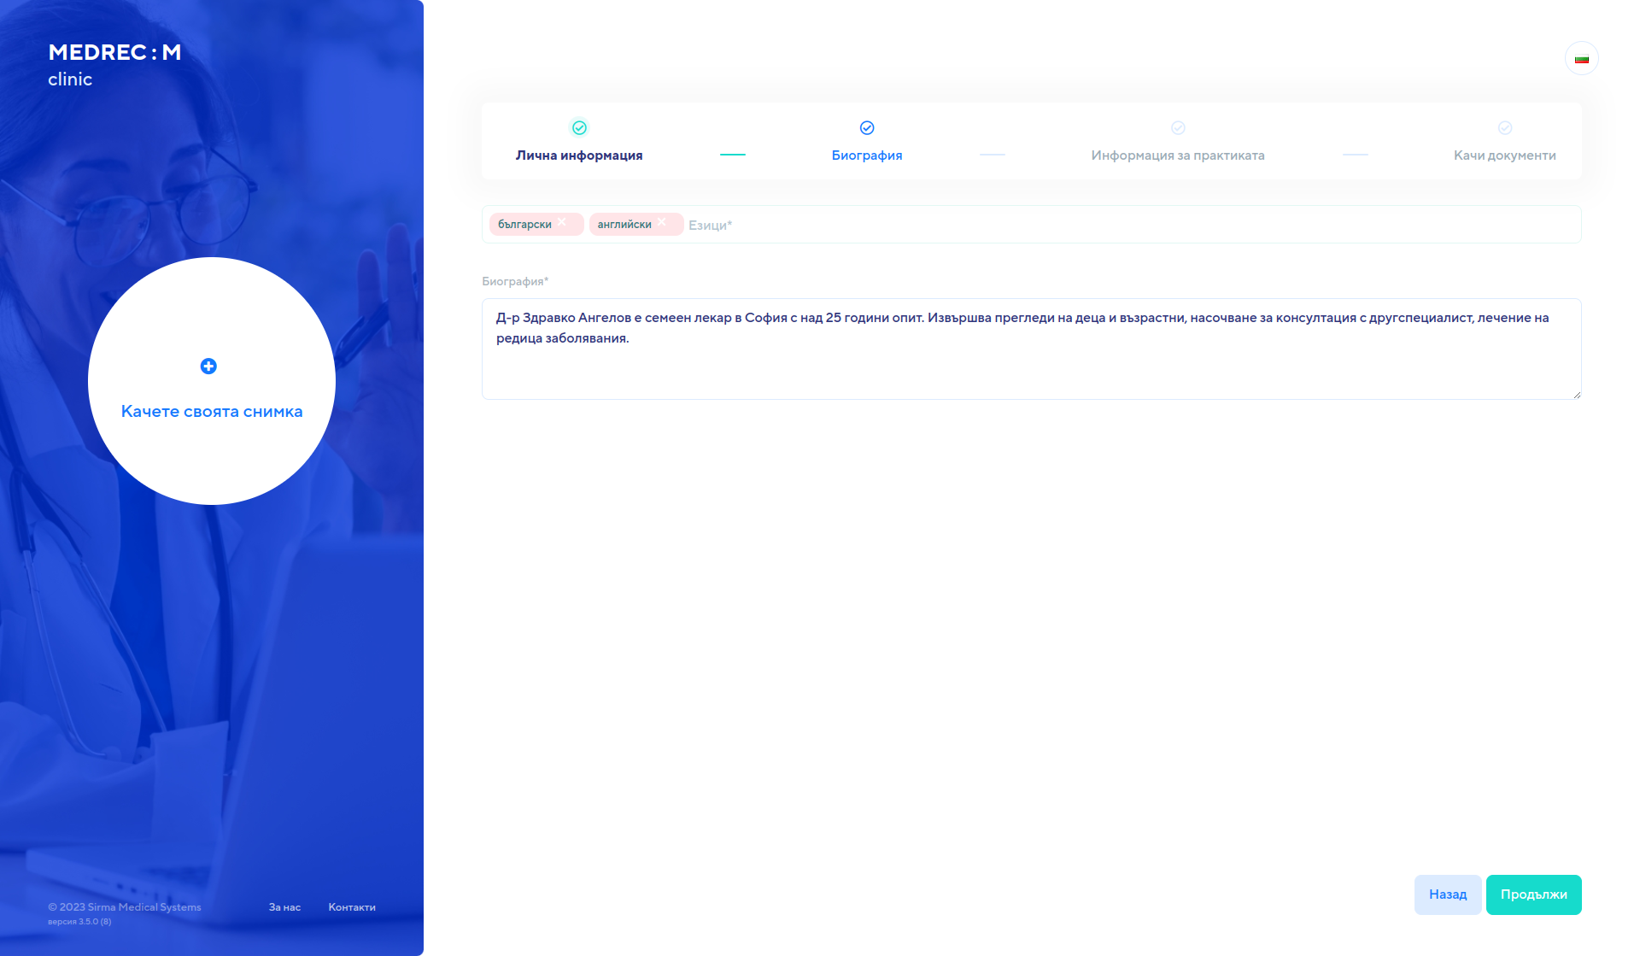Remove the български language tag
1640x956 pixels.
[x=562, y=223]
